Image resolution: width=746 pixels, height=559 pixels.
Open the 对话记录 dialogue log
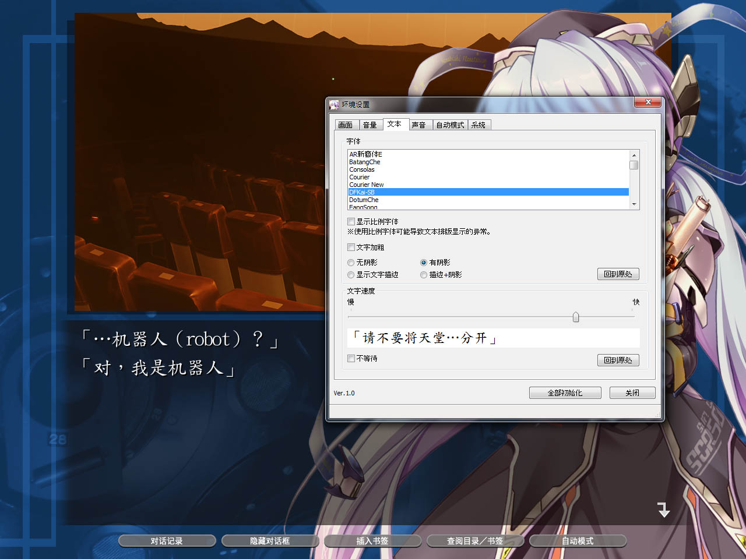point(167,540)
